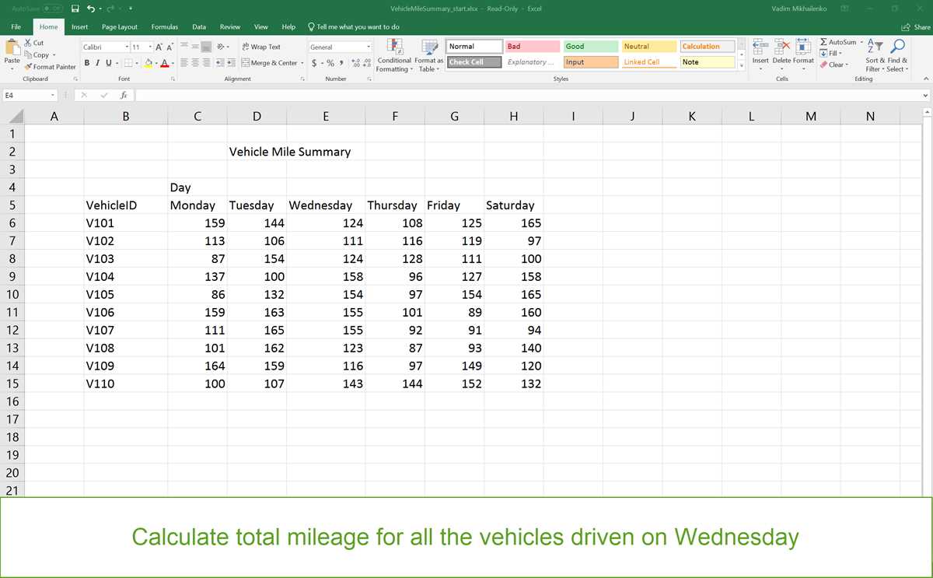Select row 15 header
The height and width of the screenshot is (578, 933).
[12, 384]
